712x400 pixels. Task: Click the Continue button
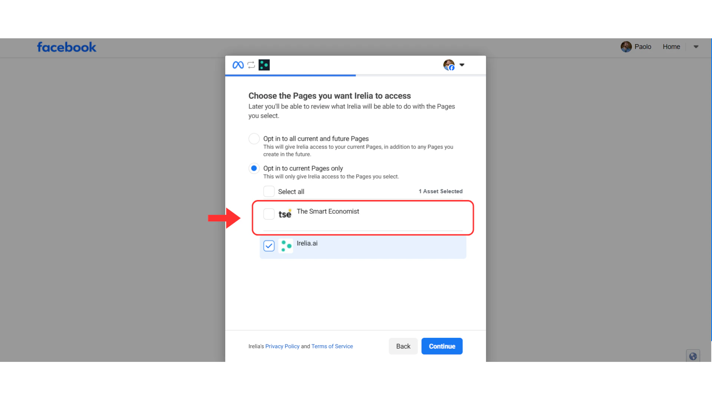(x=442, y=346)
